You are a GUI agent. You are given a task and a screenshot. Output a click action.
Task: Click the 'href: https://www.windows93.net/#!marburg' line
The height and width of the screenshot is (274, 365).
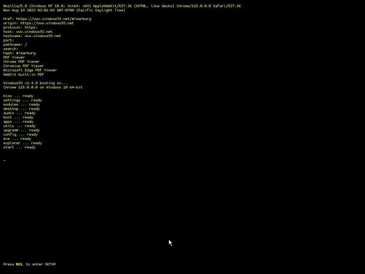point(47,19)
